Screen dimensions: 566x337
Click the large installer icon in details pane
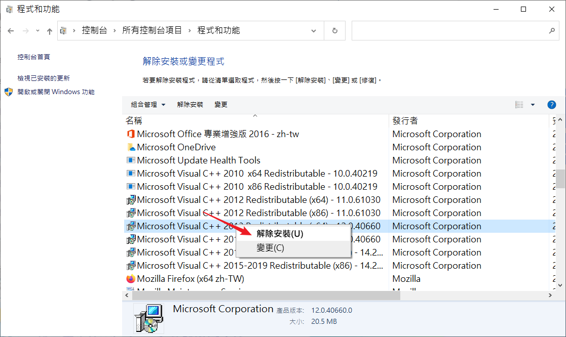[149, 318]
